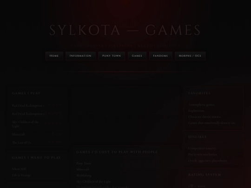251x188 pixels.
Task: Select Webfishing entry
Action: click(84, 175)
